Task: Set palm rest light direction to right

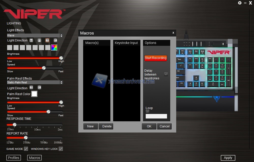Action: [x=39, y=87]
